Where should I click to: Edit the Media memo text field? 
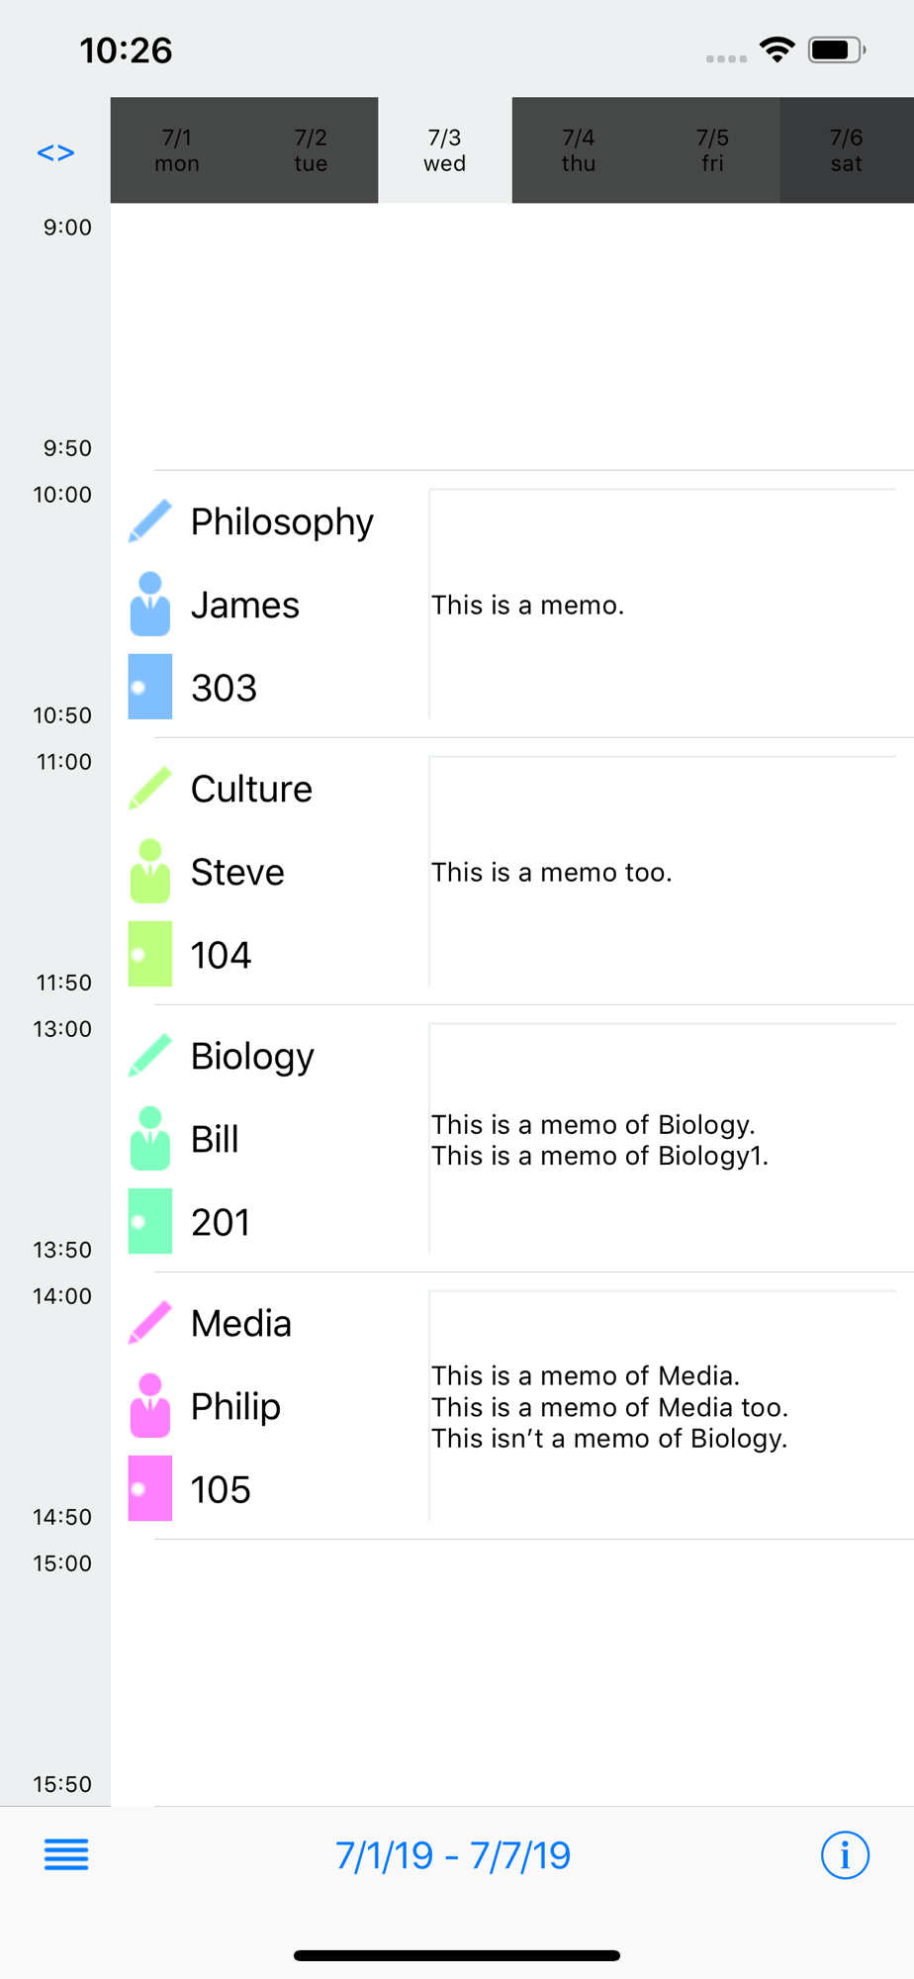pos(663,1406)
